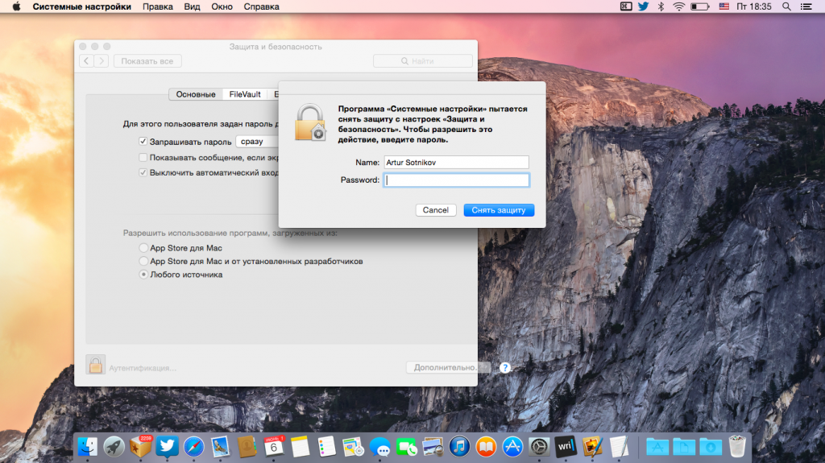Screen dimensions: 825x463
Task: Open Notification Center icon in menu bar
Action: tap(810, 6)
